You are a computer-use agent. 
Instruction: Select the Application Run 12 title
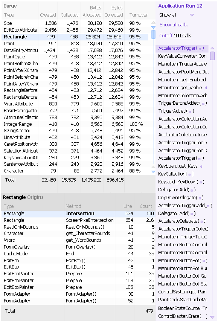pyautogui.click(x=180, y=6)
